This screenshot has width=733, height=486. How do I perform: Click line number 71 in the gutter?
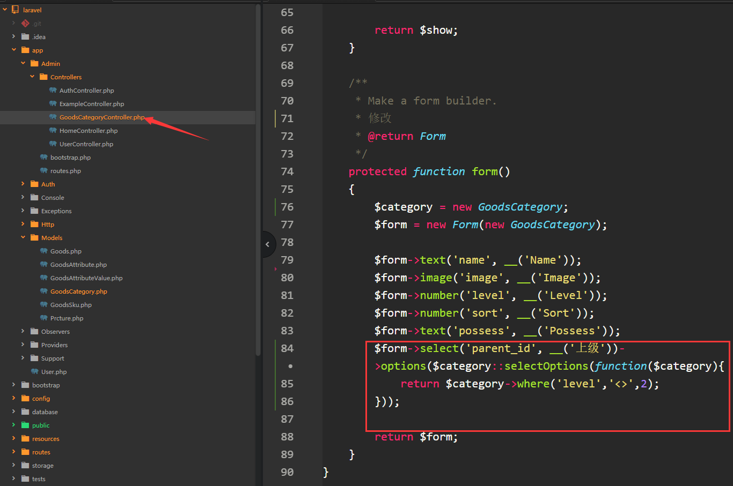pyautogui.click(x=287, y=118)
